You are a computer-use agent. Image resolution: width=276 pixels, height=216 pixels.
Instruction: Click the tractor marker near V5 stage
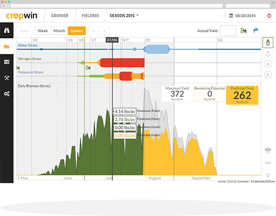tap(88, 68)
